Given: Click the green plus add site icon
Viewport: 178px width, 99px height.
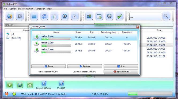Looking at the screenshot, I should 10,85.
